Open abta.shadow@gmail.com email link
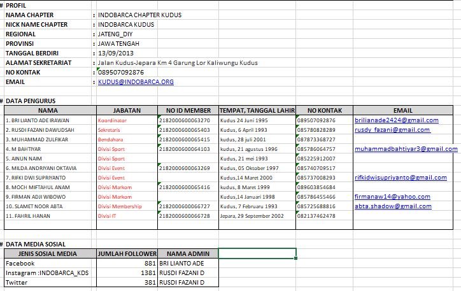 393,206
